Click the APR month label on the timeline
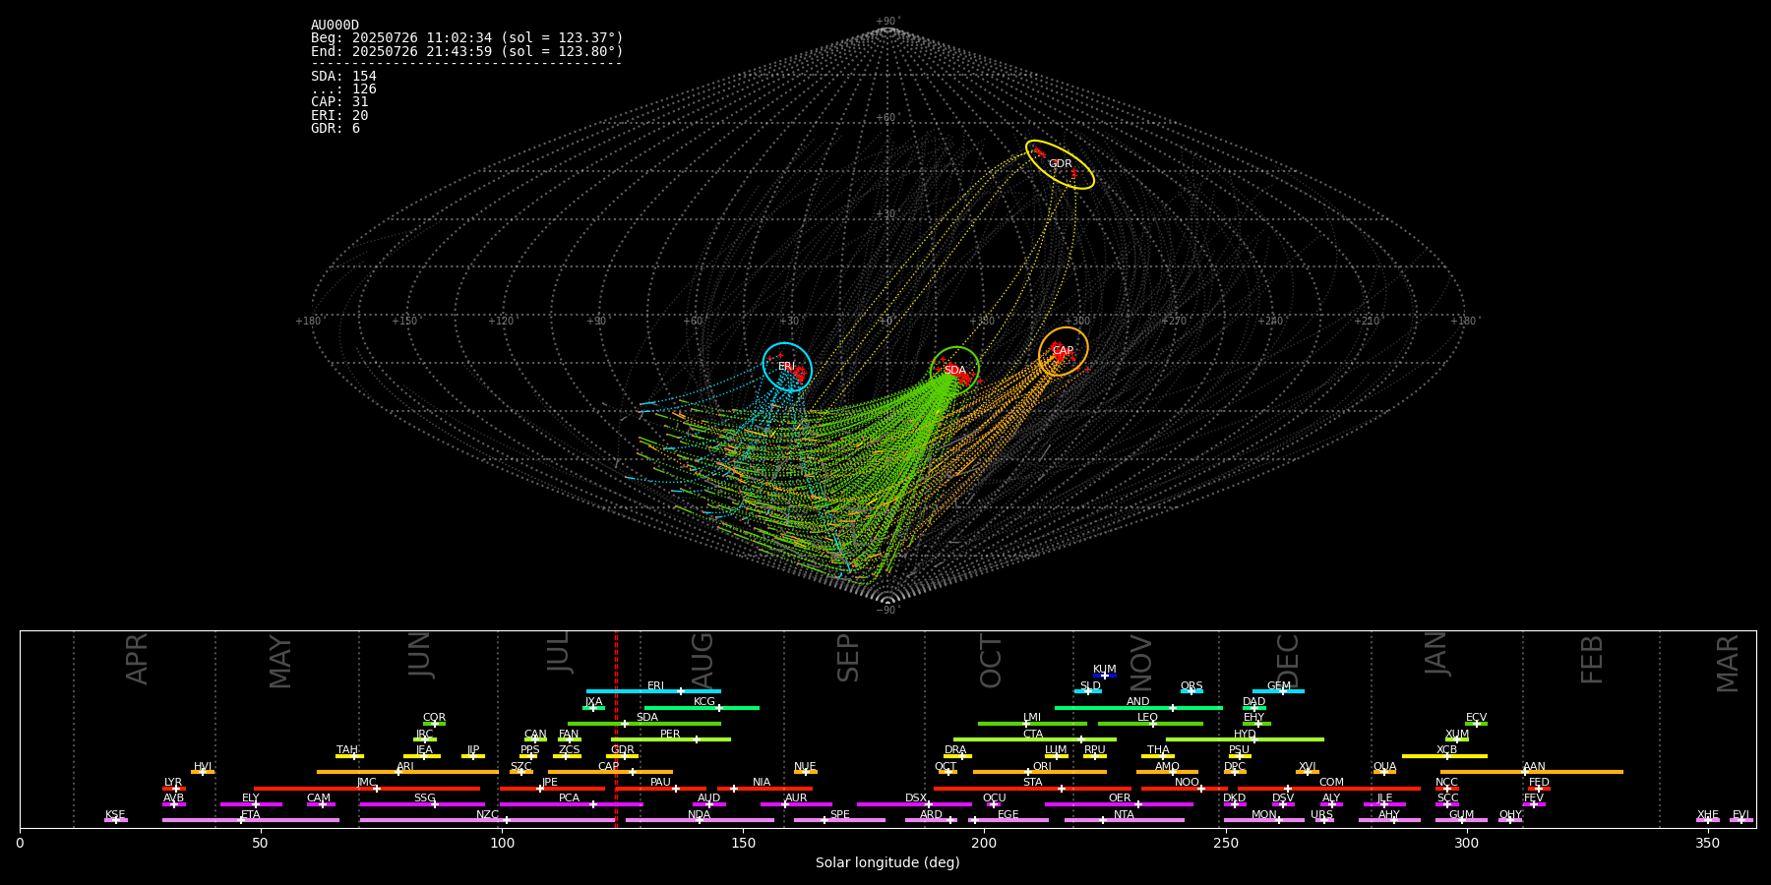The height and width of the screenshot is (885, 1771). 137,659
